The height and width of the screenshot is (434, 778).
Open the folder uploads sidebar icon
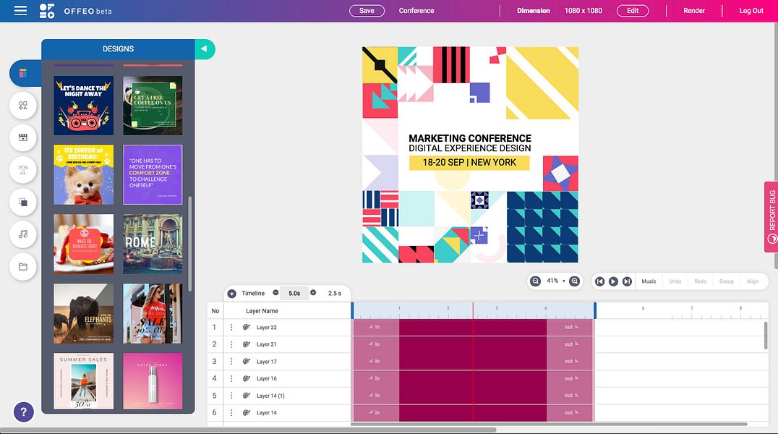coord(23,267)
